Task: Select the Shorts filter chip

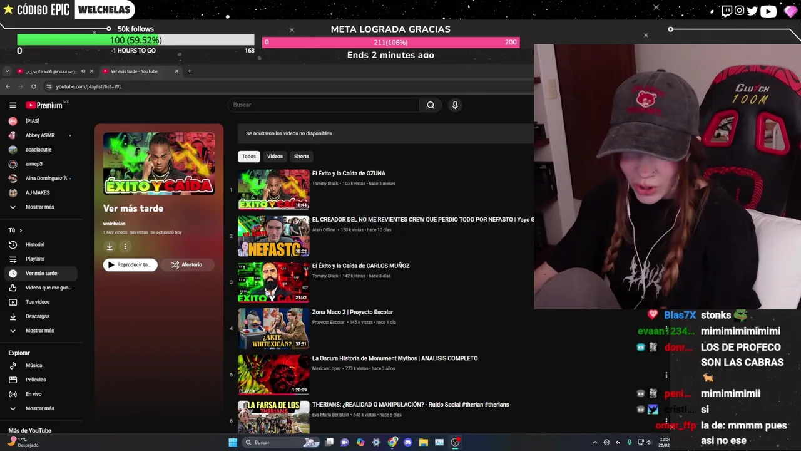Action: [x=302, y=157]
